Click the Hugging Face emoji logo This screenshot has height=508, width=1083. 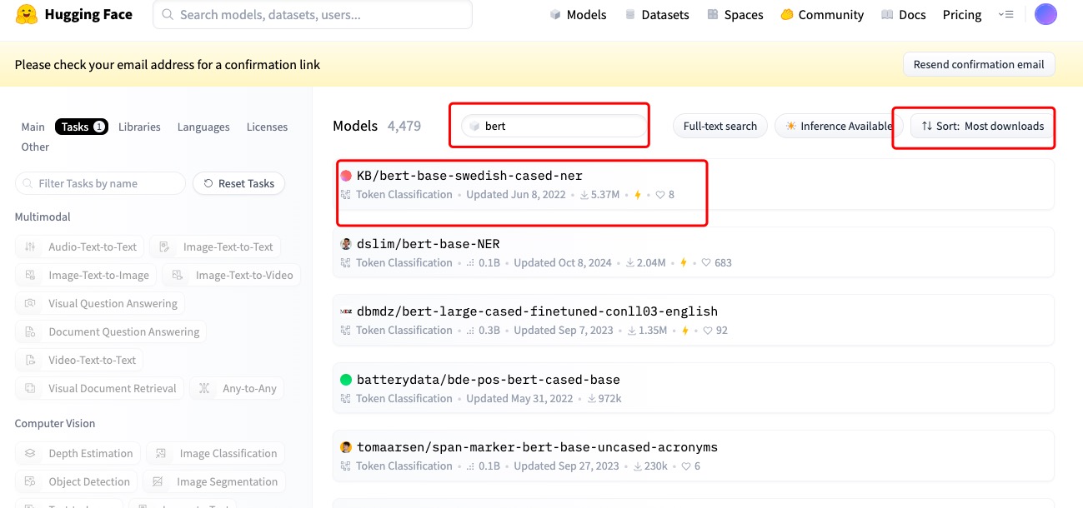point(28,14)
